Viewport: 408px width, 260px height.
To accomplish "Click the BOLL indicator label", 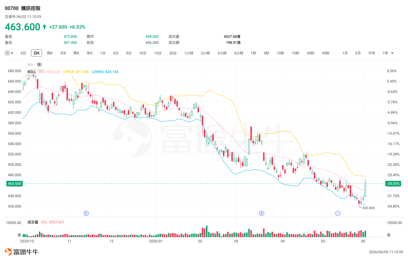I will pos(32,72).
